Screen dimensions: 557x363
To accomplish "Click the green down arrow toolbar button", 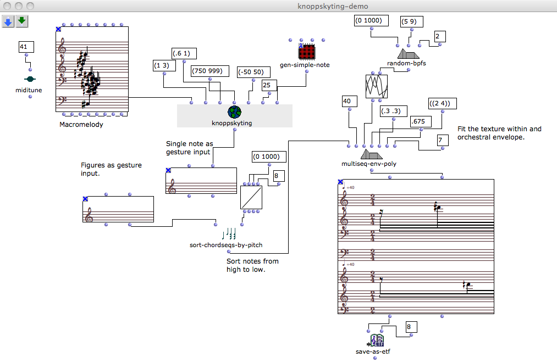I will pyautogui.click(x=21, y=21).
